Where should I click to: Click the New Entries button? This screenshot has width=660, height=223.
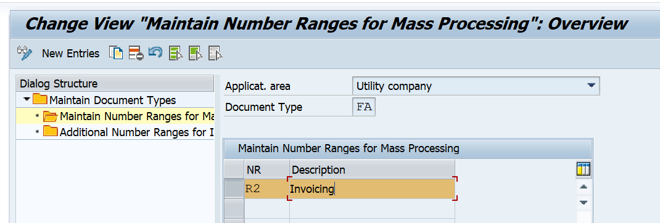coord(71,54)
